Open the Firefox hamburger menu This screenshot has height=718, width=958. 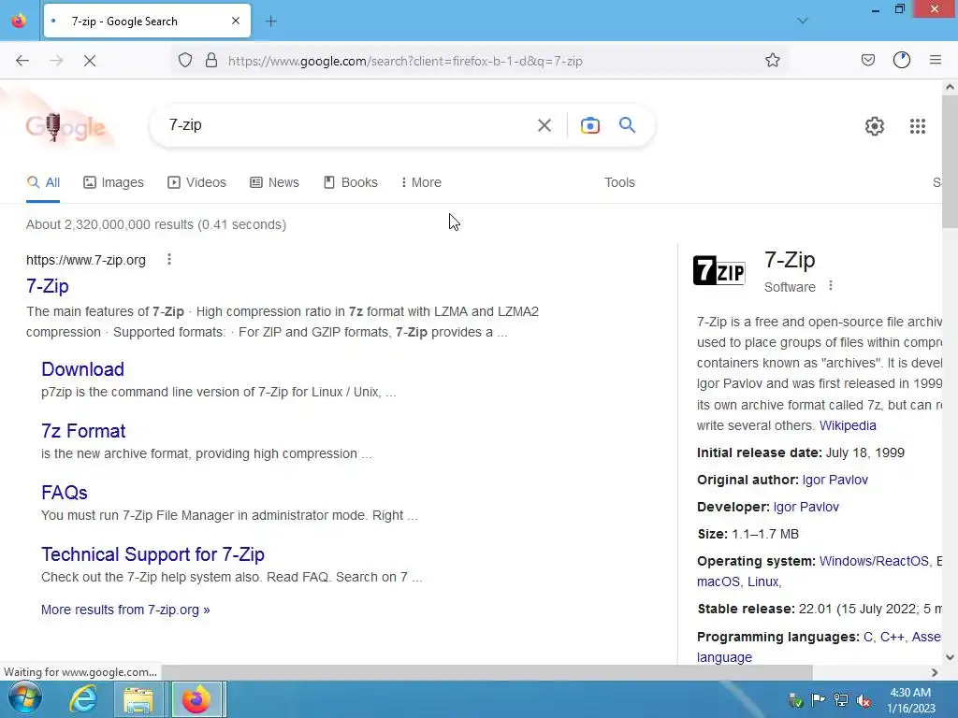pyautogui.click(x=936, y=60)
